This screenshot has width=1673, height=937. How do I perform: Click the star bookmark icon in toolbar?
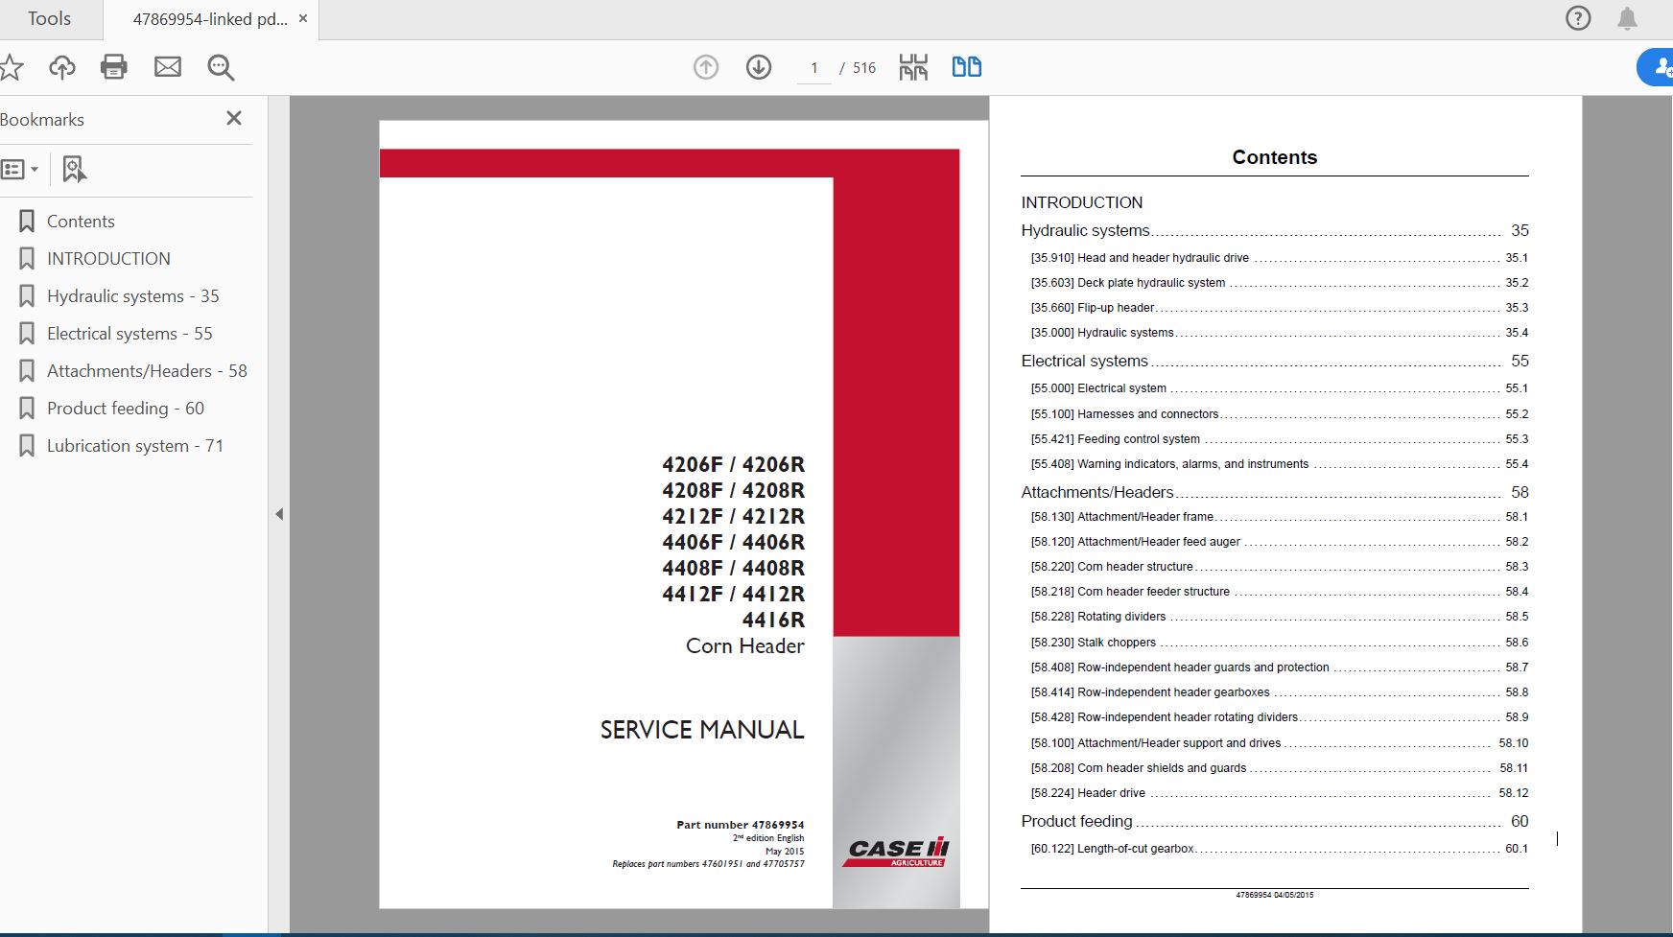point(11,67)
